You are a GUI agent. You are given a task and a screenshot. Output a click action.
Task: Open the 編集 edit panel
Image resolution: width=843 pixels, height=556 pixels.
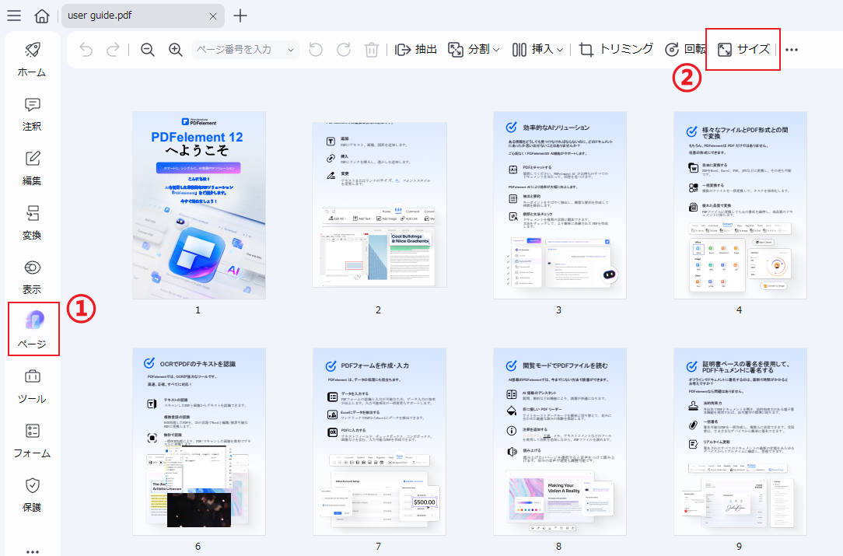31,166
